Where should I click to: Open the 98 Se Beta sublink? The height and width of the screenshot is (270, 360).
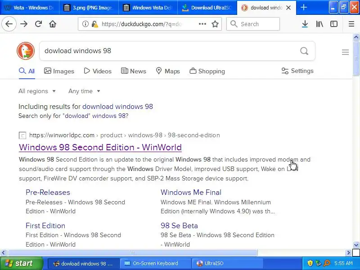[x=179, y=226]
